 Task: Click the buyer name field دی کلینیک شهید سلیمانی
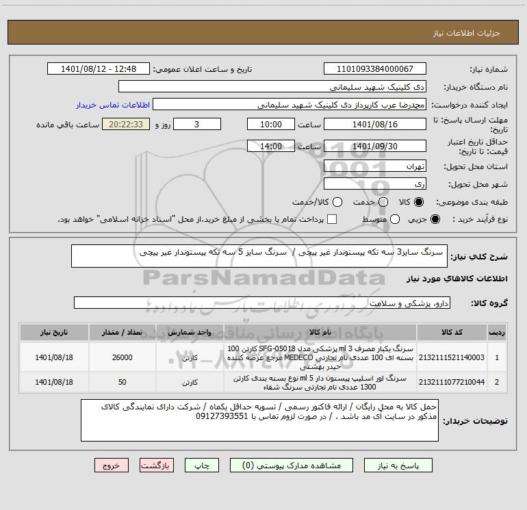click(272, 86)
